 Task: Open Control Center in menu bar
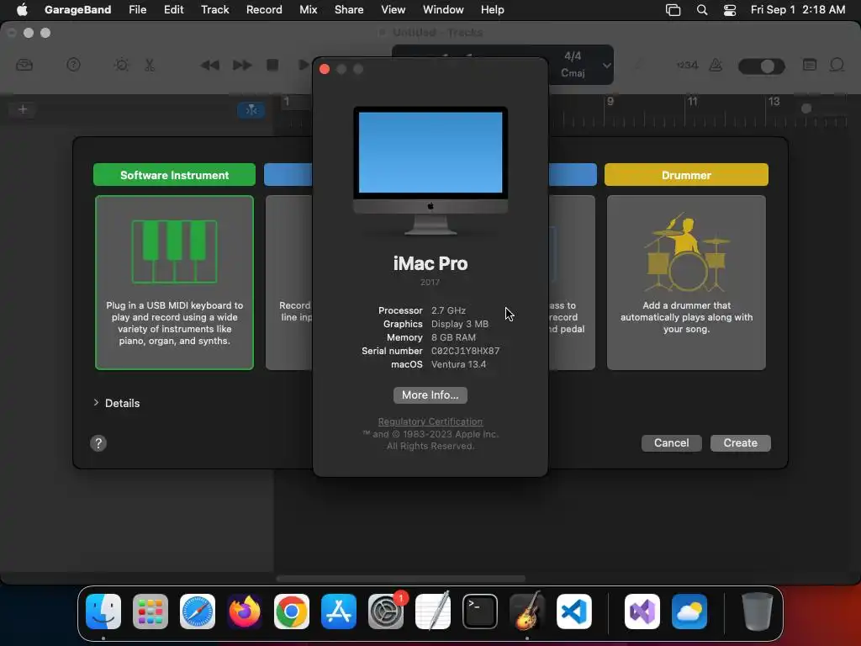point(729,9)
